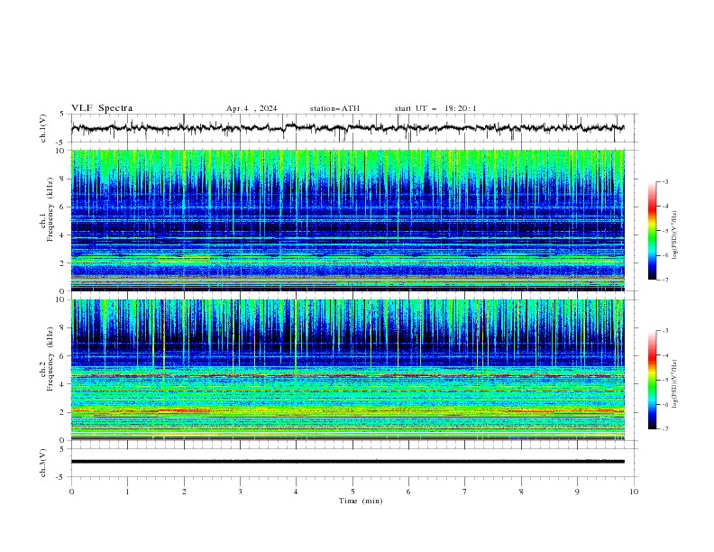The height and width of the screenshot is (552, 714).
Task: Click the time axis tick label '10'
Action: tap(634, 492)
